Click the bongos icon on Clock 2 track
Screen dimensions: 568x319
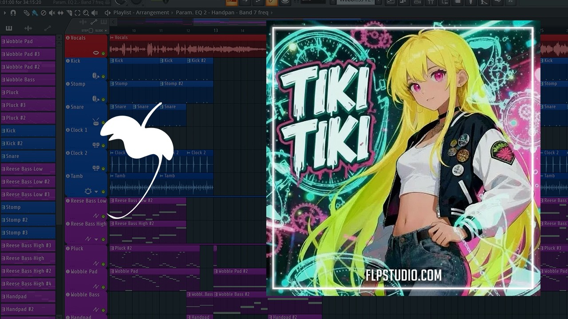coord(95,168)
